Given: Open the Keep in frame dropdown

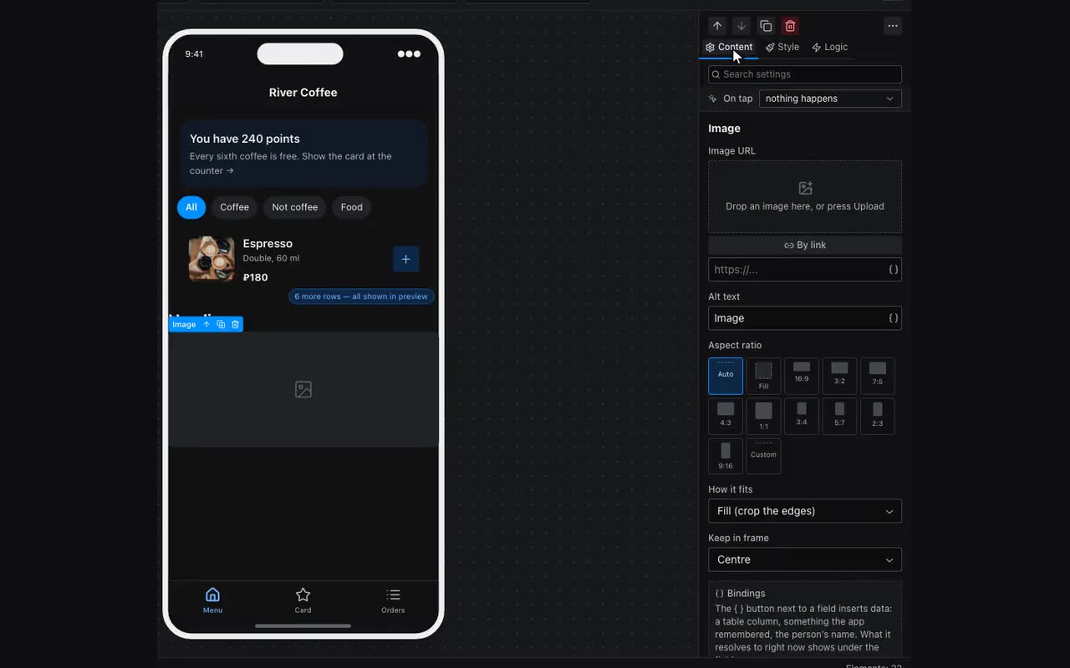Looking at the screenshot, I should (805, 559).
